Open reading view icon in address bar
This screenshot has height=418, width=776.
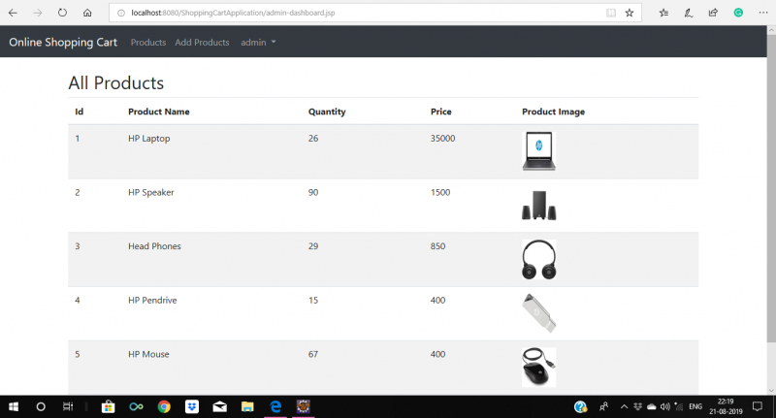[611, 13]
